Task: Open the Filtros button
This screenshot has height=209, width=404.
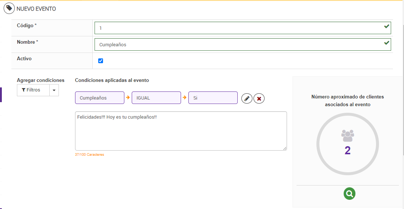Action: pyautogui.click(x=33, y=90)
